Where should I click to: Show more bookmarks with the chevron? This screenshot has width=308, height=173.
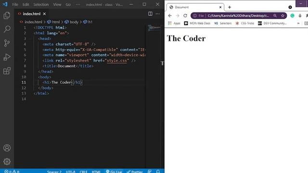(298, 23)
